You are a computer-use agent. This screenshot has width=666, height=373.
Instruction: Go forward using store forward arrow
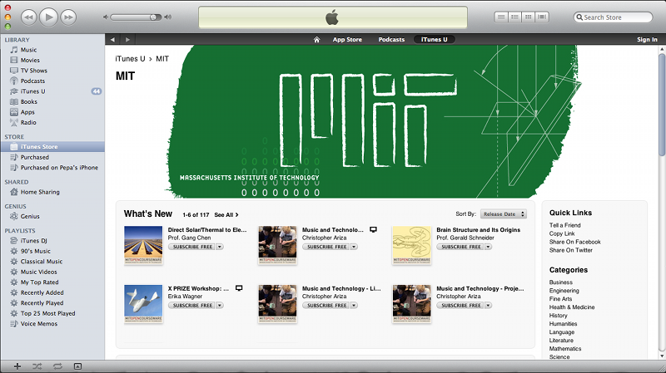click(x=128, y=39)
